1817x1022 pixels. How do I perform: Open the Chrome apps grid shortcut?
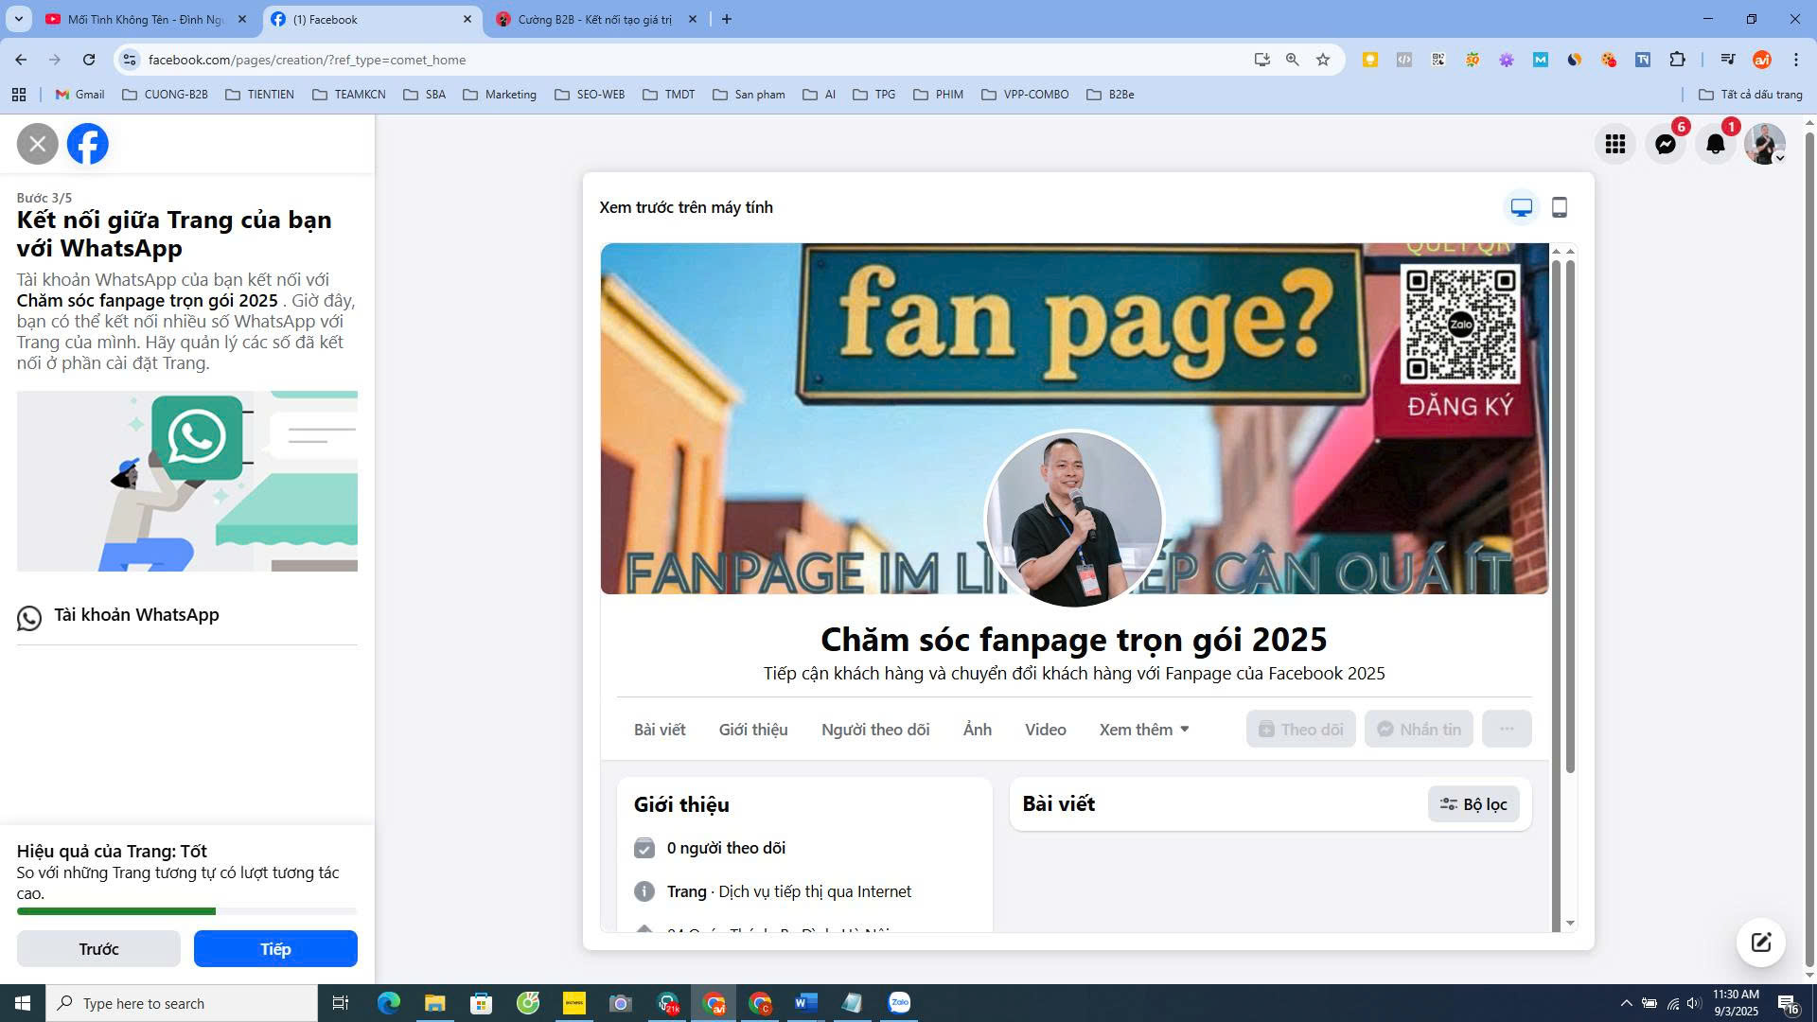click(18, 95)
